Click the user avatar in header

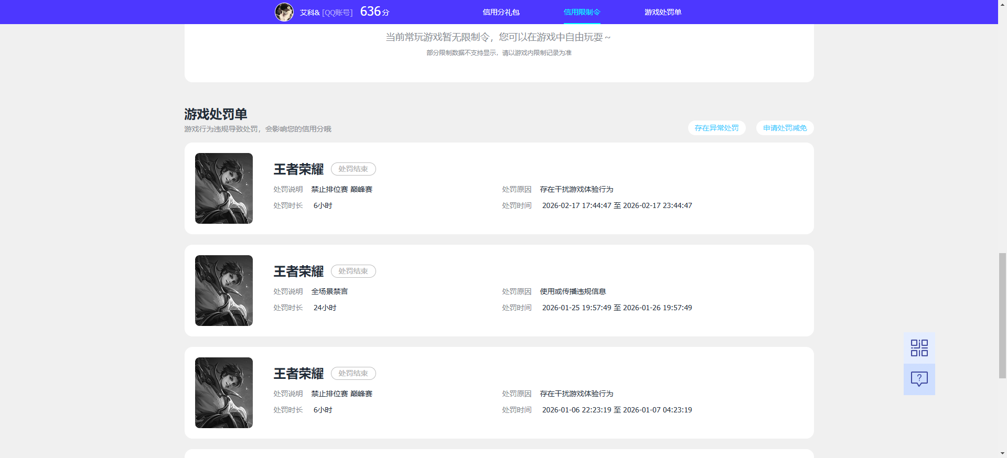click(x=284, y=12)
